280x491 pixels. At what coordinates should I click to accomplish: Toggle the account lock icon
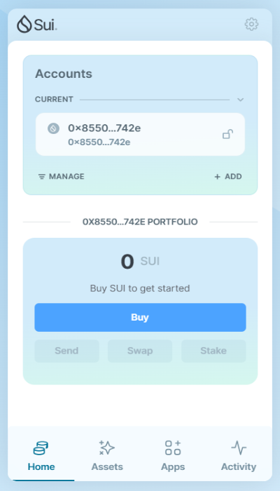227,134
